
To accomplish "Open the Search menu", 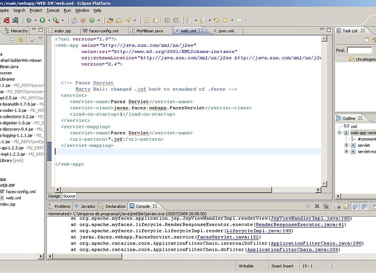I will click(x=19, y=10).
